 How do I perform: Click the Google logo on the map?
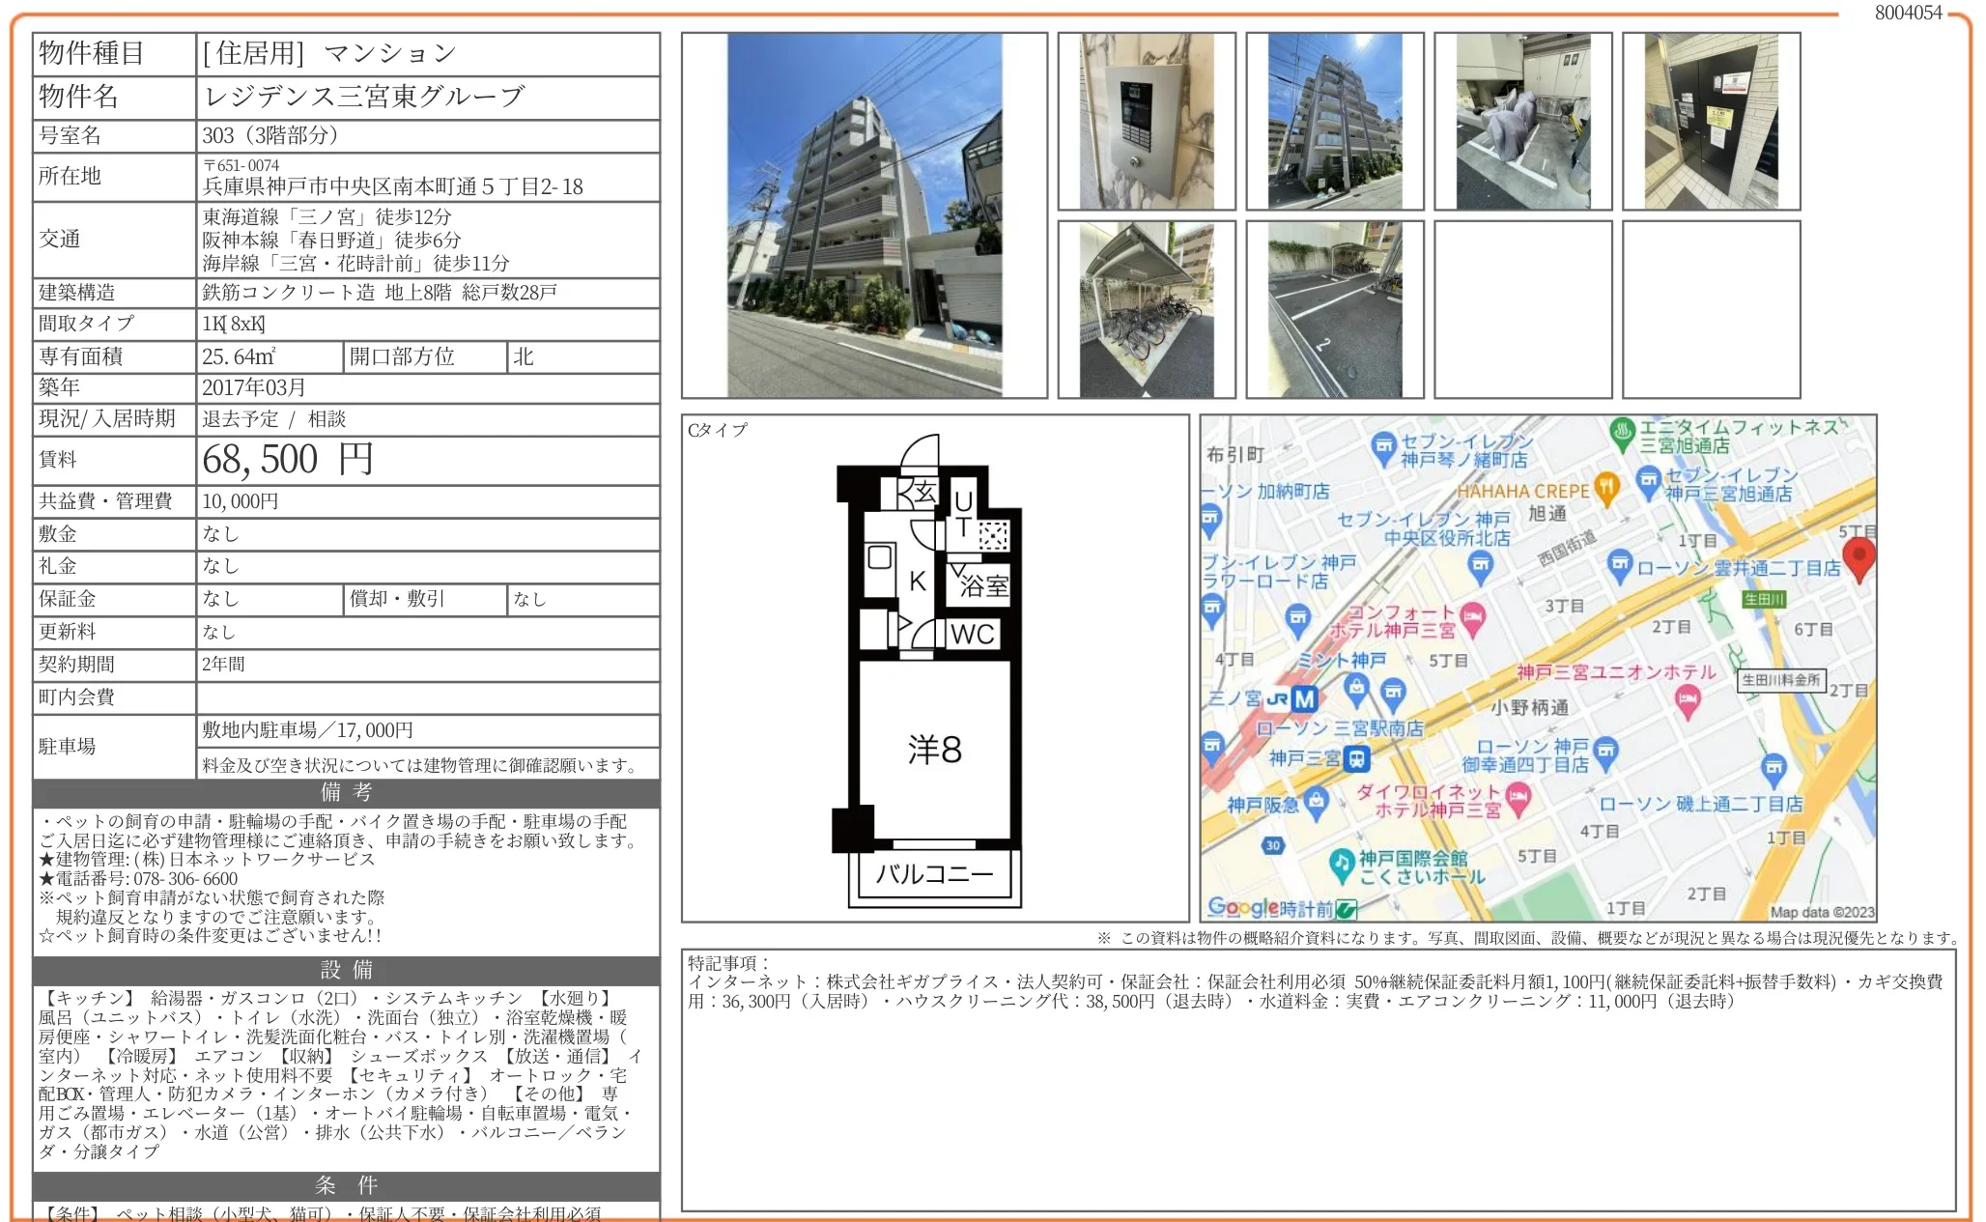(1242, 907)
